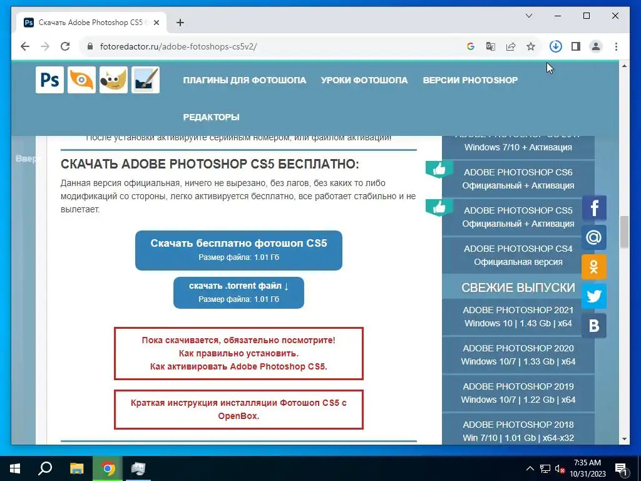641x481 pixels.
Task: Bookmark this page with the star
Action: (x=531, y=46)
